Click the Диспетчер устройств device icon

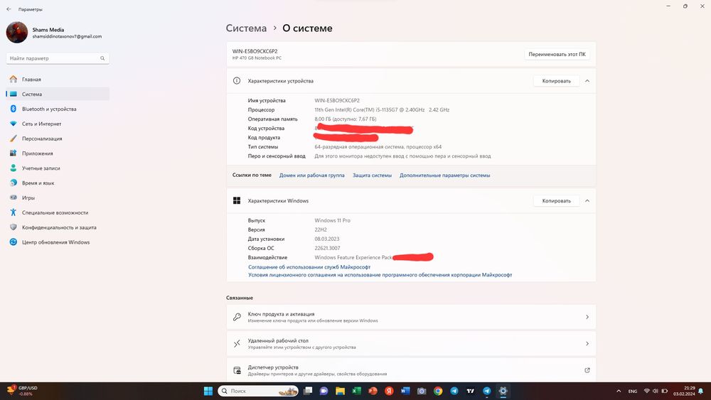(237, 371)
